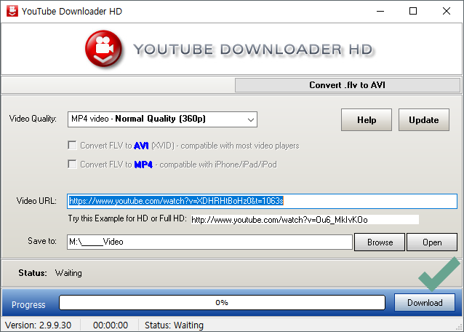Click the example HD URL text field
This screenshot has width=464, height=332.
305,220
